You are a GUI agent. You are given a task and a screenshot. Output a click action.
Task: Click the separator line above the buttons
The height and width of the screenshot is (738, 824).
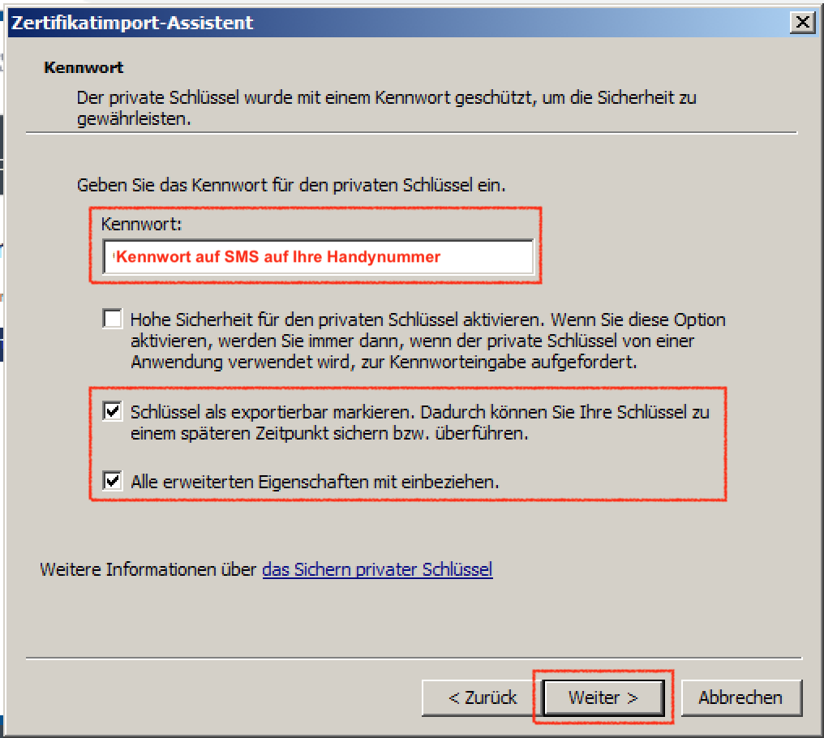414,658
